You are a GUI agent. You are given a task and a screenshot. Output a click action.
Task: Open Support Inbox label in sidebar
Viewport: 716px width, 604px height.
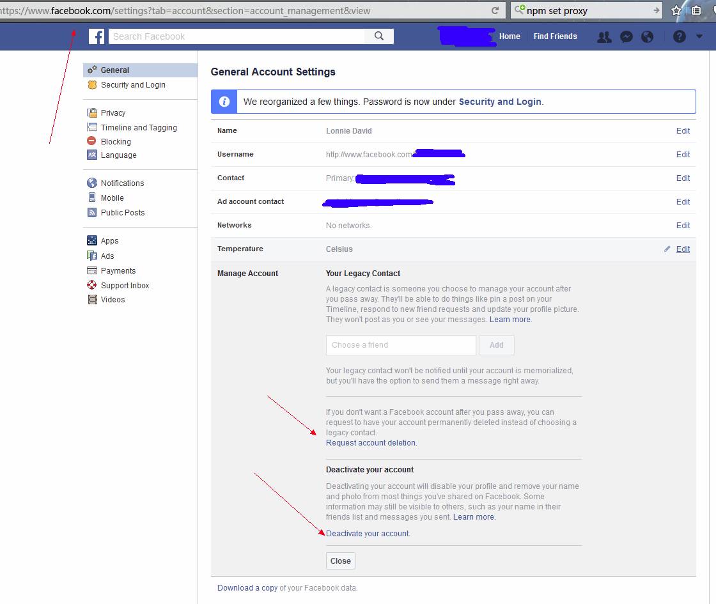pyautogui.click(x=125, y=285)
